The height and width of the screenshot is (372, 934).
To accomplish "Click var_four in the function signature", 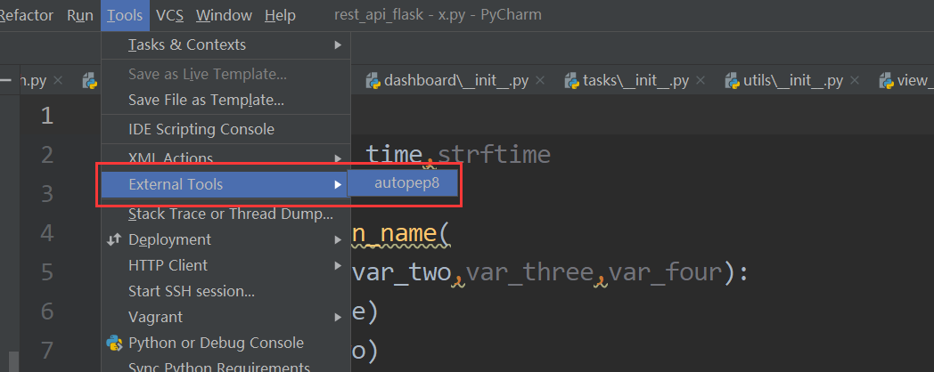I will pos(665,272).
